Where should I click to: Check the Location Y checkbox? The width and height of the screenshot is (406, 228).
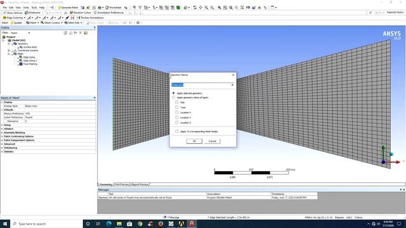tap(177, 117)
